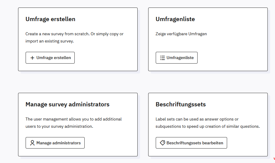Click the 'Label sets can be used' description
The height and width of the screenshot is (163, 275).
[197, 119]
